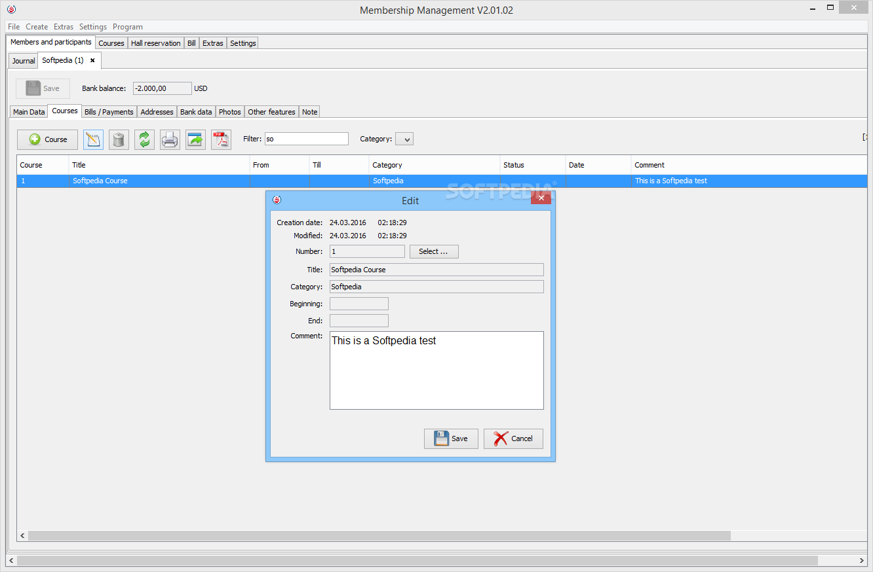Click the printer icon in toolbar
Image resolution: width=873 pixels, height=572 pixels.
click(x=170, y=139)
